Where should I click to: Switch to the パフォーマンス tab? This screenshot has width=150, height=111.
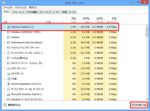tap(18, 12)
